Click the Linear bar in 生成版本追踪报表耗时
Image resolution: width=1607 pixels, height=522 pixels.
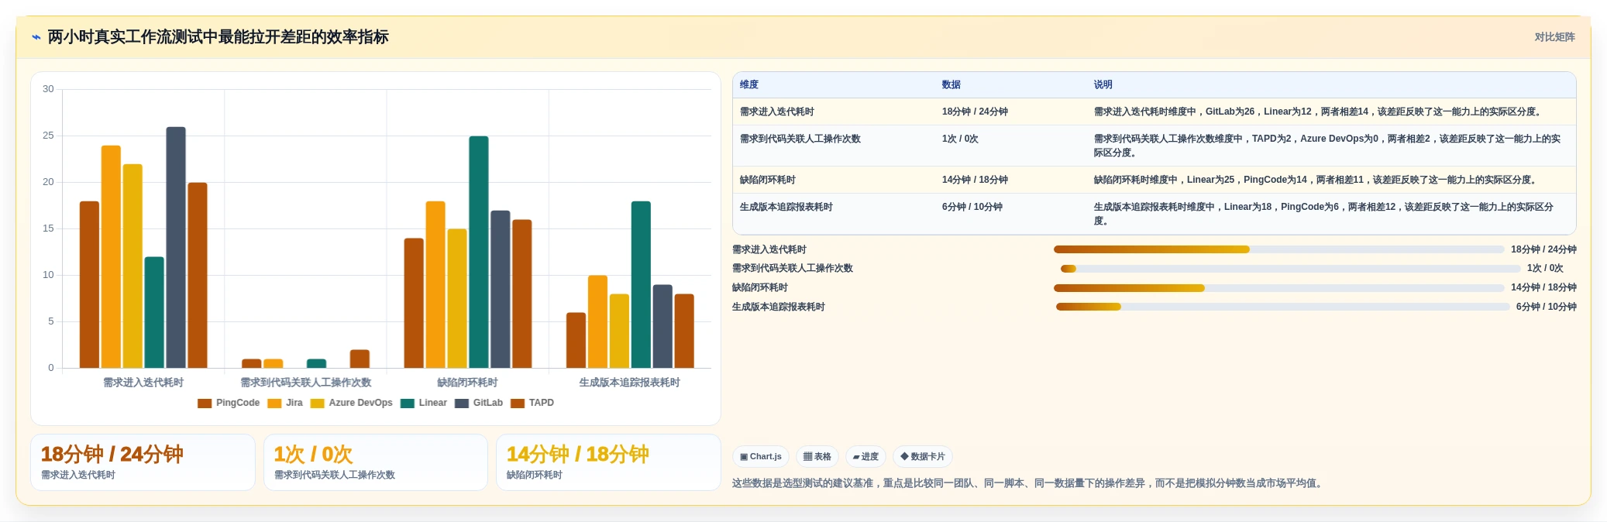point(641,285)
